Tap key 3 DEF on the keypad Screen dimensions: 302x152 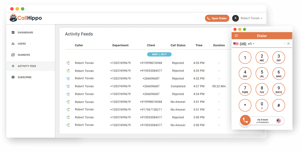pyautogui.click(x=279, y=58)
